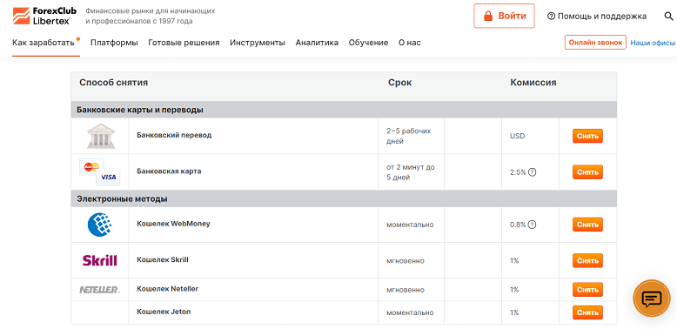Click the 1% commission for Jeton
Screen dimensions: 677x329
pos(514,312)
